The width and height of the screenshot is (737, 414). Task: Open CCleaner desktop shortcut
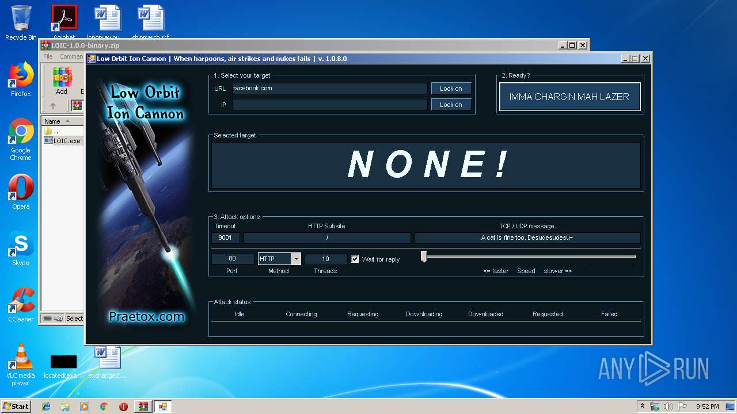[x=21, y=305]
